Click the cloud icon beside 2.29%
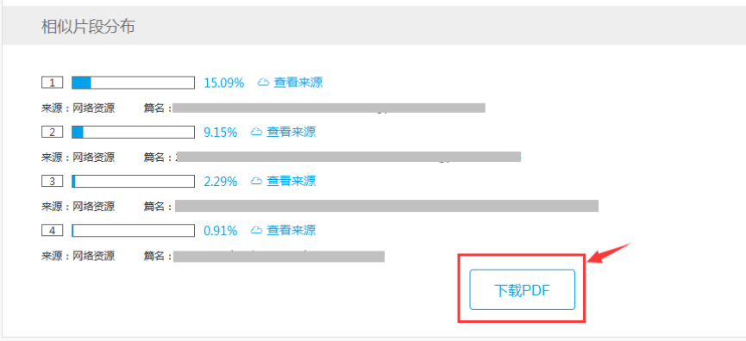This screenshot has width=746, height=341. (x=257, y=182)
